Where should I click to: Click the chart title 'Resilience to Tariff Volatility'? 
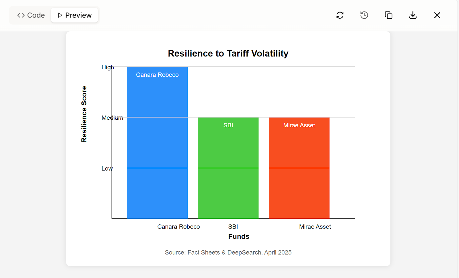228,54
